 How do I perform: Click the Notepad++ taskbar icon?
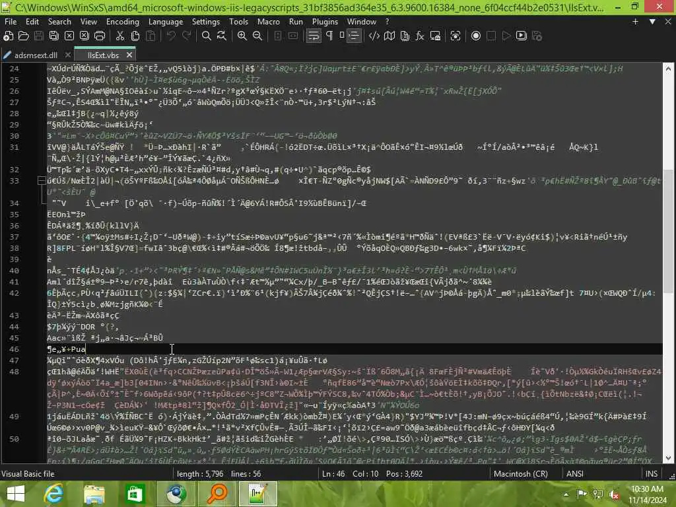pos(258,494)
